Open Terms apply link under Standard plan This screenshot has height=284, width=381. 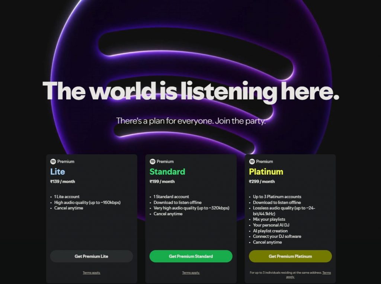[191, 272]
